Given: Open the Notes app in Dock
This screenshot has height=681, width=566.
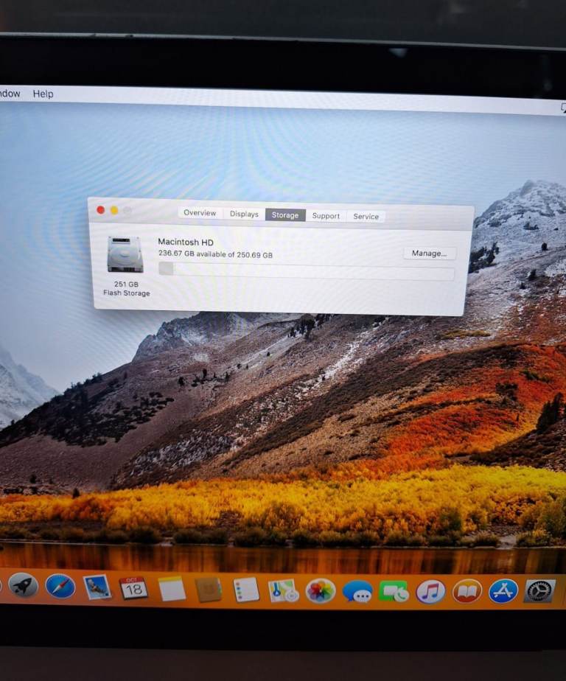Looking at the screenshot, I should pyautogui.click(x=172, y=590).
